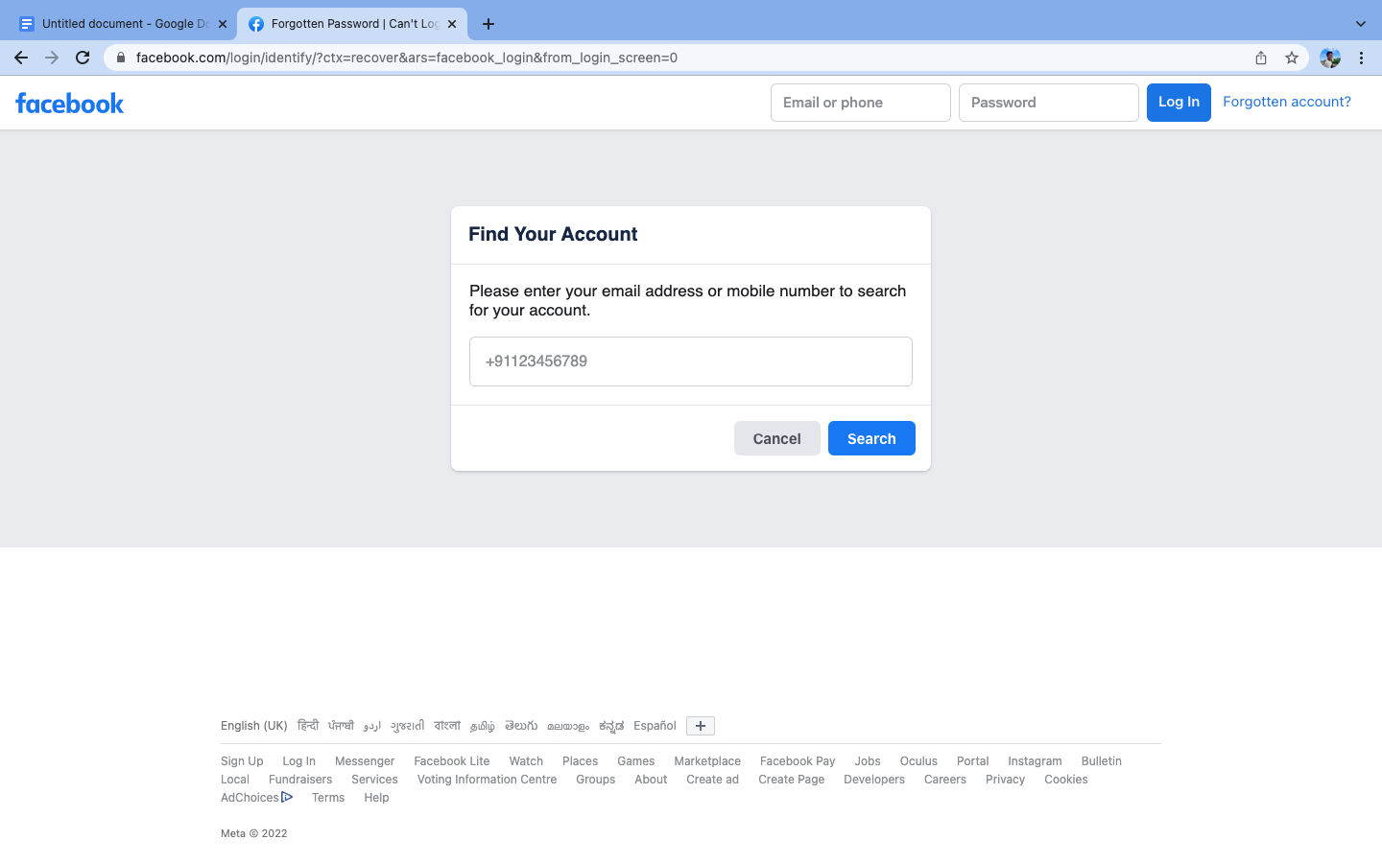Open the Services footer link
Image resolution: width=1382 pixels, height=863 pixels.
[374, 780]
